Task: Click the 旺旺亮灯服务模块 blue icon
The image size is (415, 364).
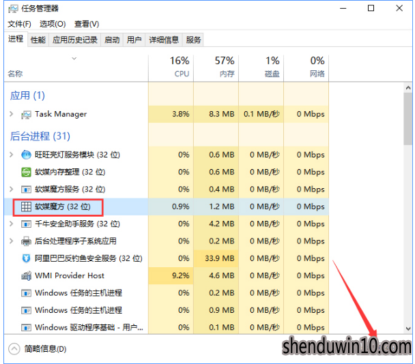Action: click(x=26, y=155)
